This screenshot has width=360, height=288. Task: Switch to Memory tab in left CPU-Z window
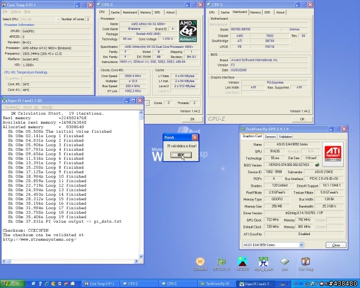(x=146, y=12)
